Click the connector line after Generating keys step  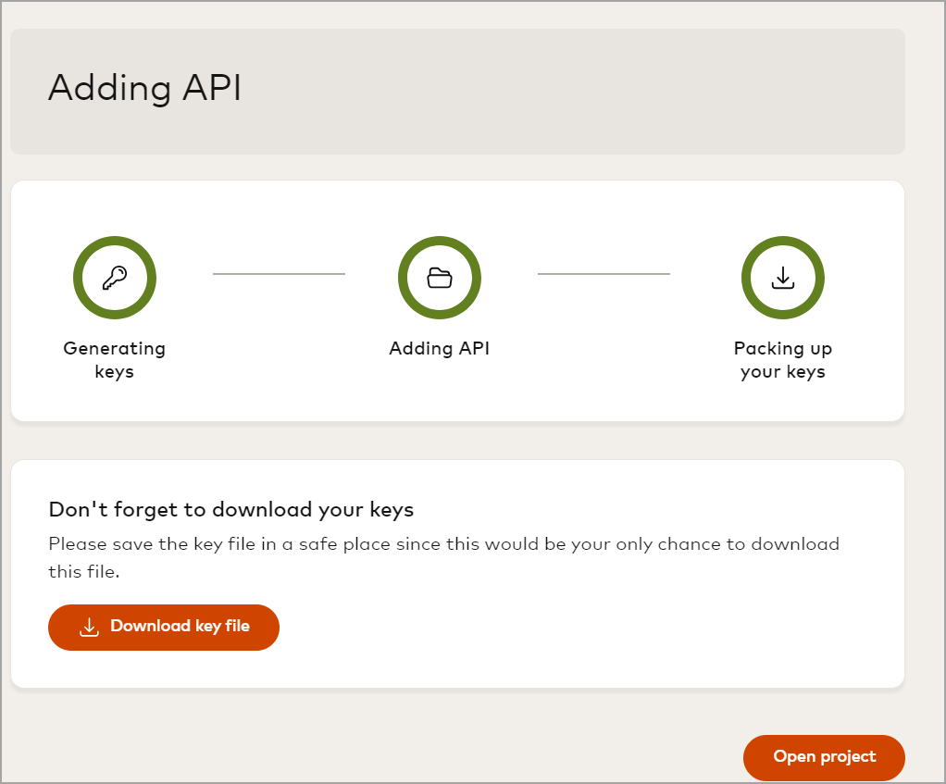click(279, 274)
